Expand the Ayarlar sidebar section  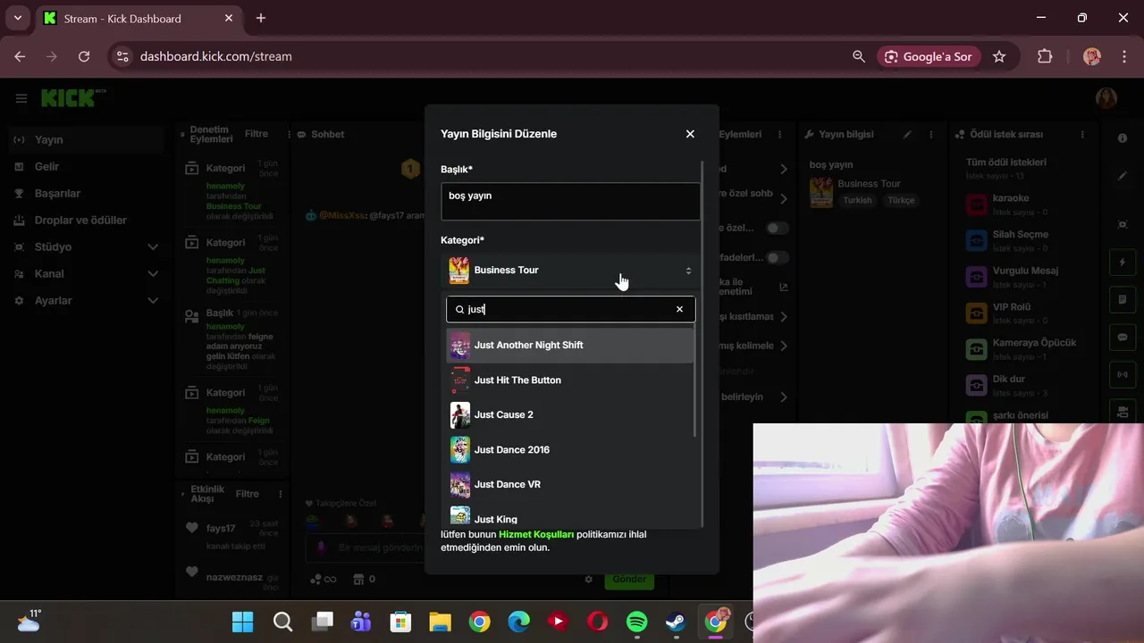(x=86, y=301)
